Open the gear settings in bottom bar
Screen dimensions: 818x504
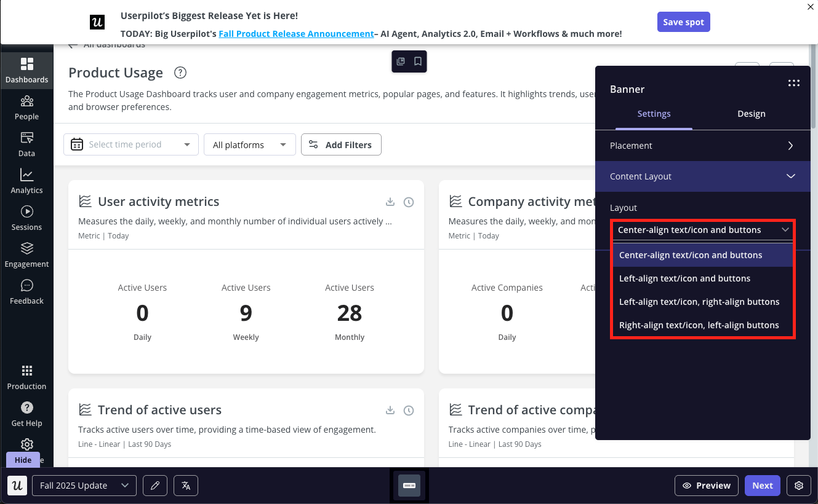pyautogui.click(x=799, y=486)
